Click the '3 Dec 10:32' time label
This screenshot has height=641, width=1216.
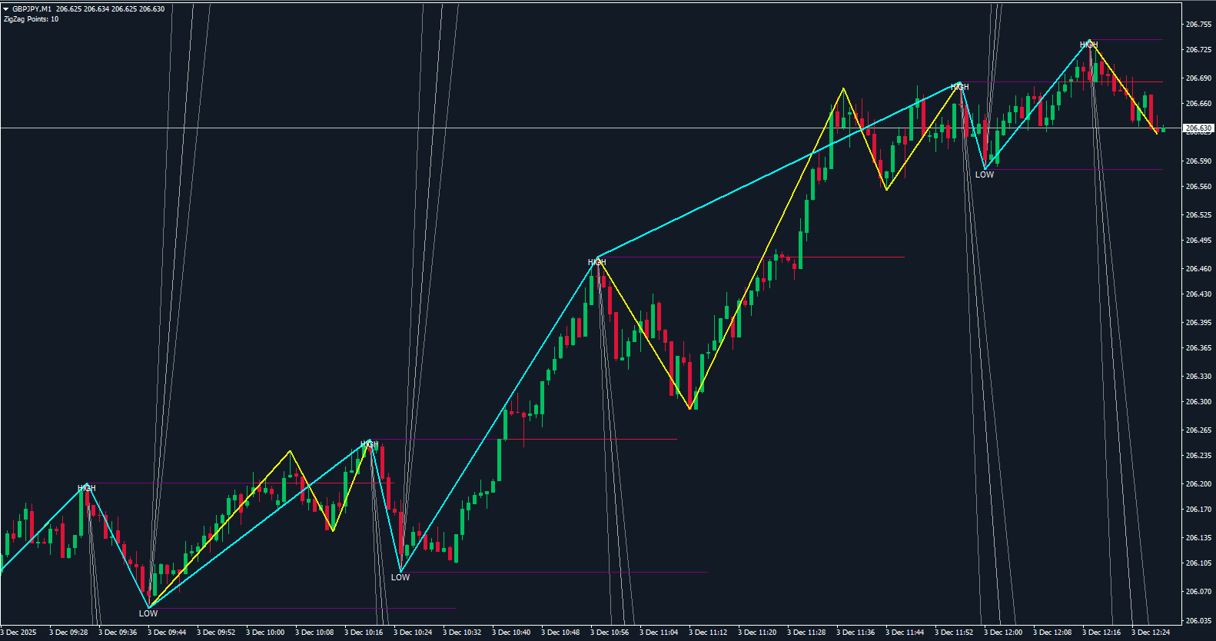click(462, 633)
